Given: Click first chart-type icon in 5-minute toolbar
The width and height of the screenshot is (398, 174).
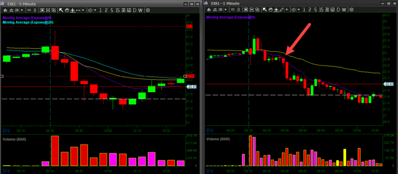Looking at the screenshot, I should pos(6,10).
